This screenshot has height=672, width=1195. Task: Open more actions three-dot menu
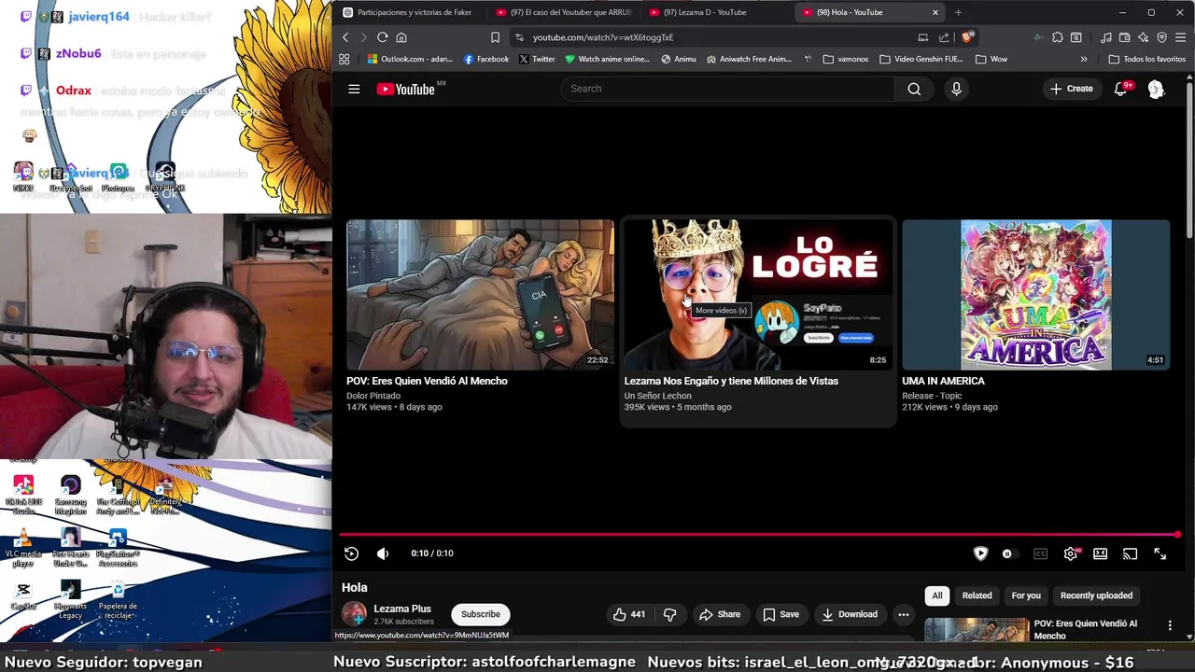point(903,614)
